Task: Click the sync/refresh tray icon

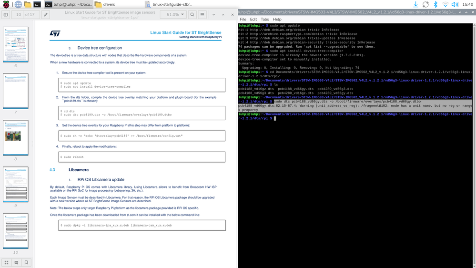Action: 425,4
